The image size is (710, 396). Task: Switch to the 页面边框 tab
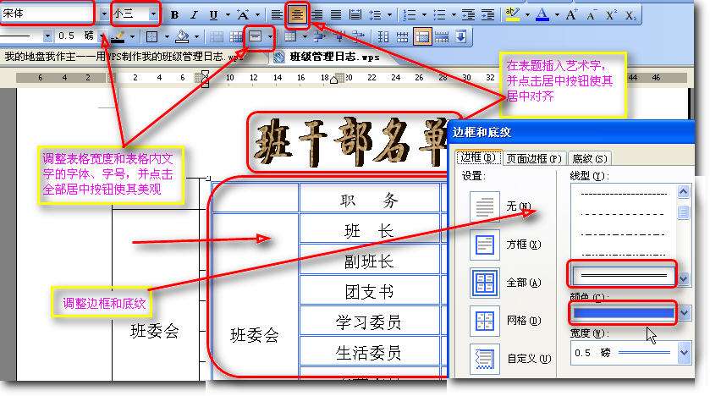(x=532, y=158)
